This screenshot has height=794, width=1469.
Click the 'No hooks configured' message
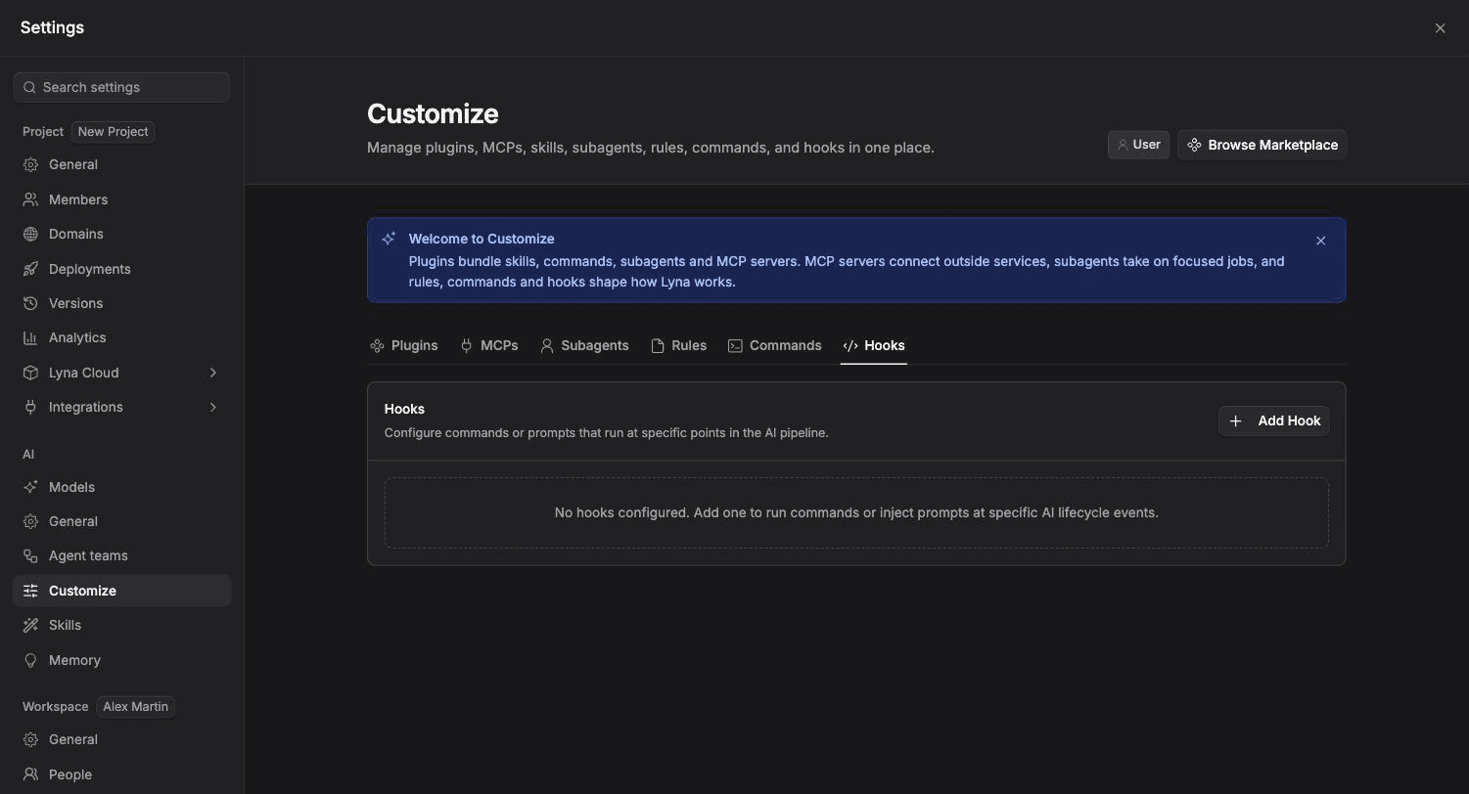coord(856,513)
